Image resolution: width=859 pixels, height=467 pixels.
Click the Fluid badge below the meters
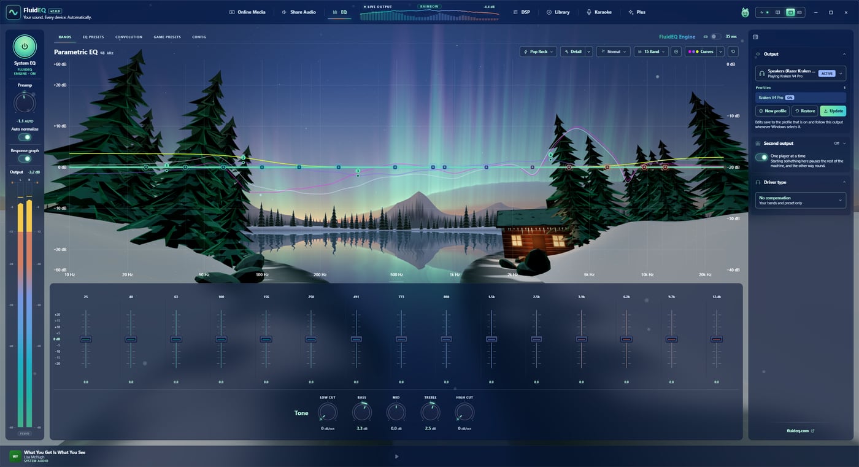coord(25,433)
